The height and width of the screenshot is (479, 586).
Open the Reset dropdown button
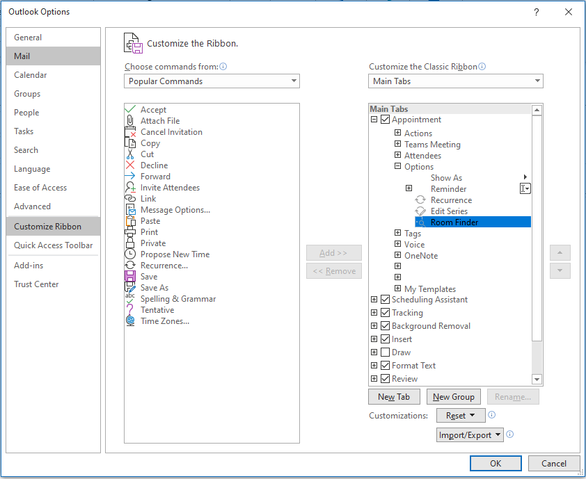(x=461, y=415)
